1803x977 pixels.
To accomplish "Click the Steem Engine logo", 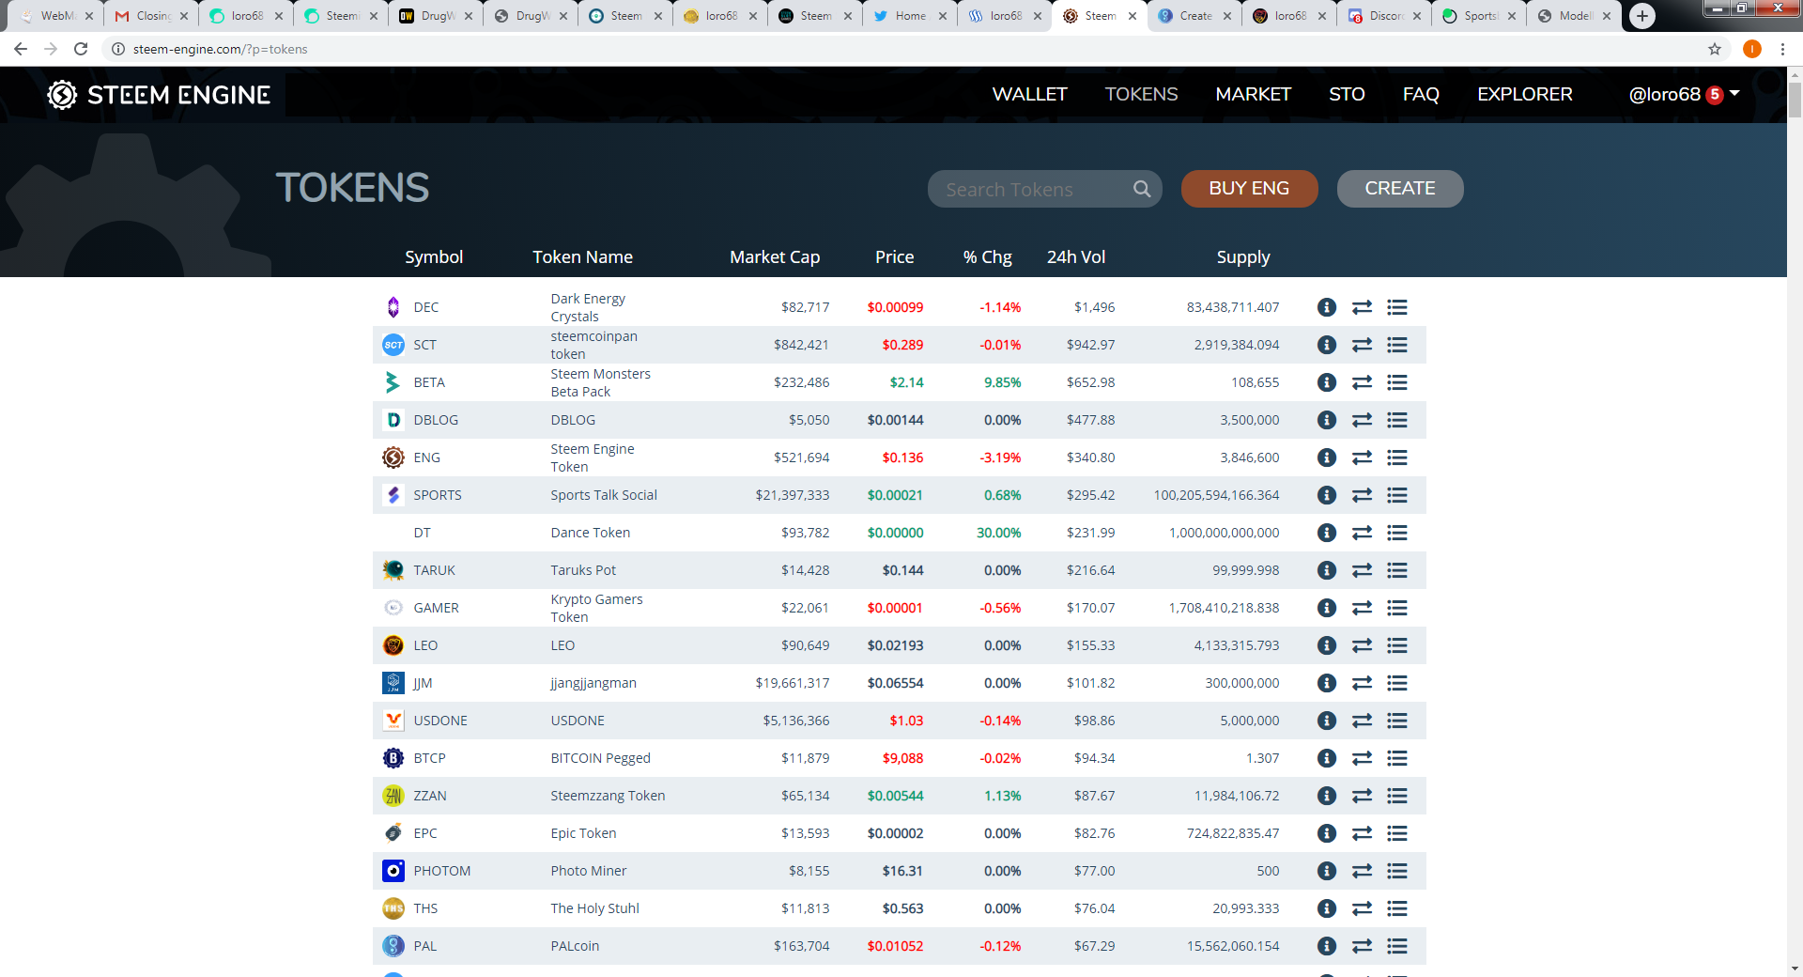I will (159, 95).
